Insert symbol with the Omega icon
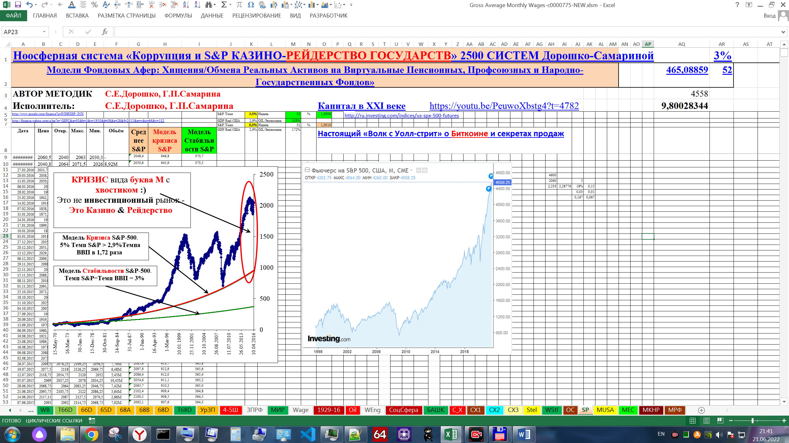The width and height of the screenshot is (789, 443). point(251,5)
